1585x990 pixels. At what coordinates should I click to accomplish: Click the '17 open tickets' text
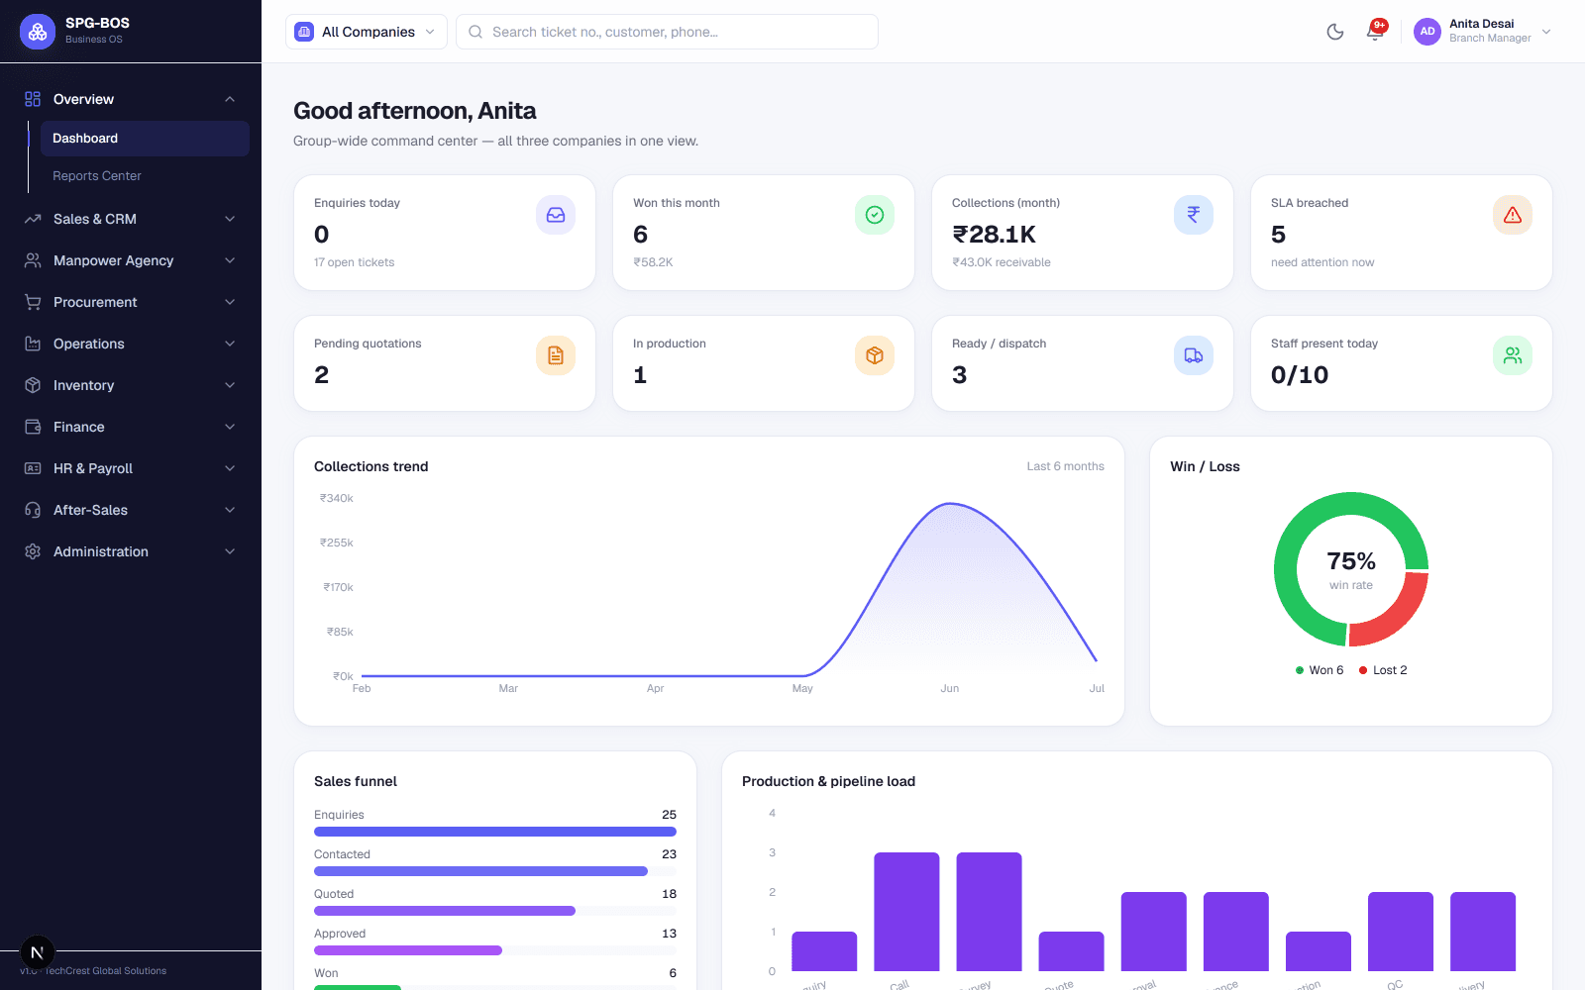click(x=354, y=262)
